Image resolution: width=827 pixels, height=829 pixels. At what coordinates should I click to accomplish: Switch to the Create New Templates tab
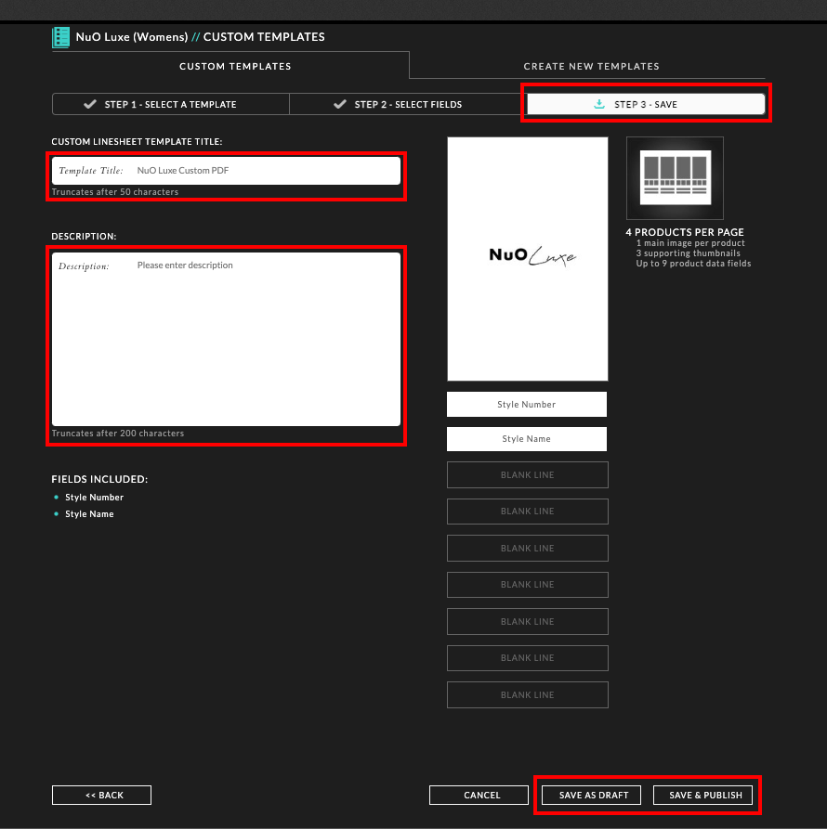coord(591,66)
